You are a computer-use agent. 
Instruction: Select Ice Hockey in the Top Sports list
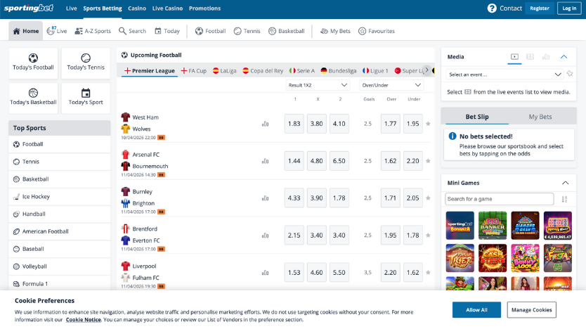click(x=60, y=197)
